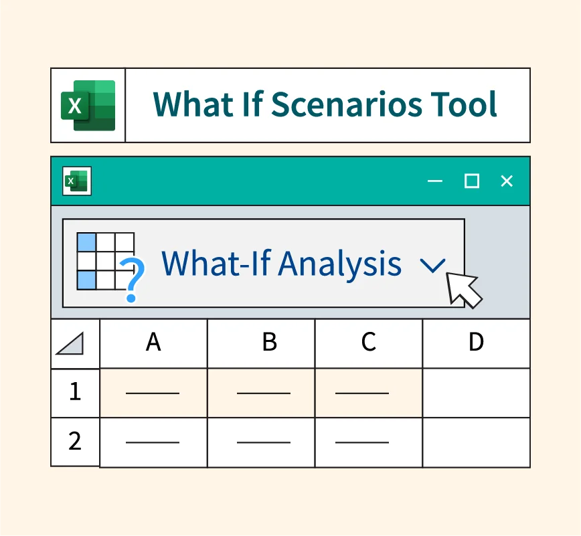Click cell B1

click(261, 393)
